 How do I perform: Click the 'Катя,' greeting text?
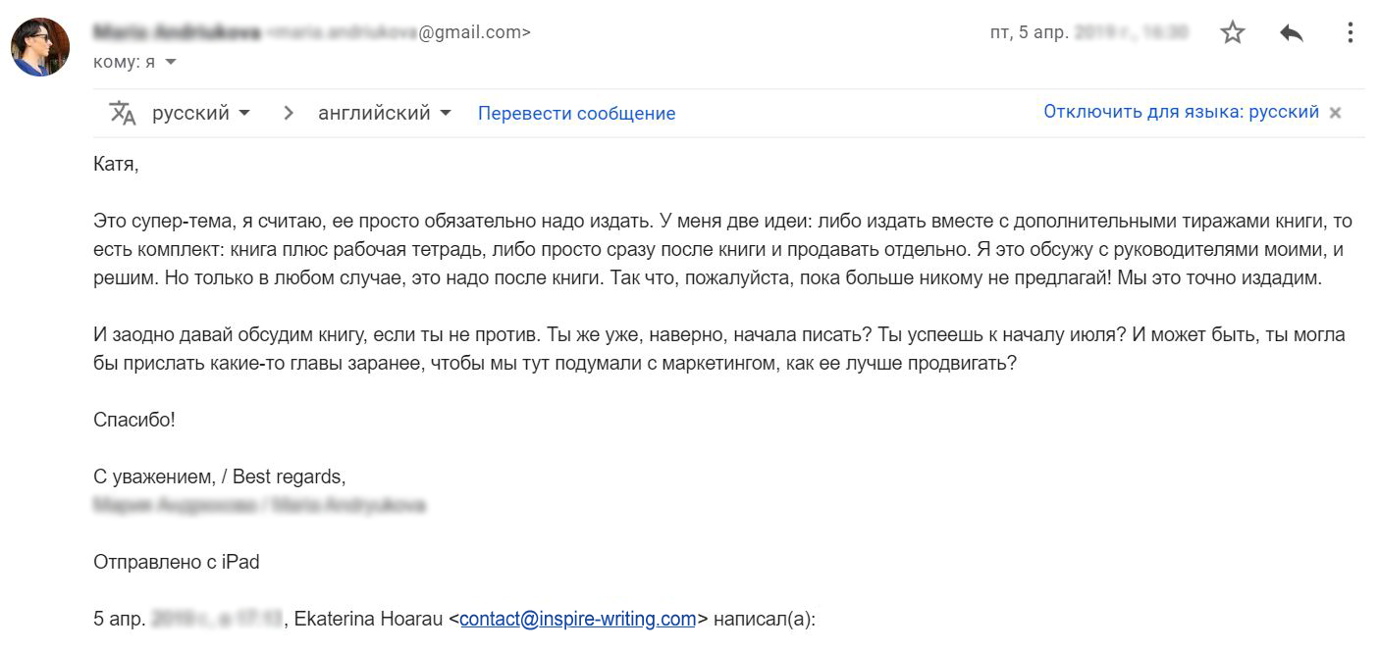pos(116,164)
